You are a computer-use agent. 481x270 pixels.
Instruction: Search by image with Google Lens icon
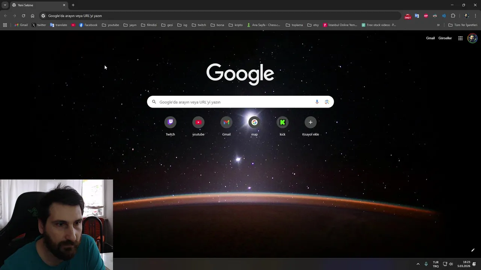tap(327, 102)
